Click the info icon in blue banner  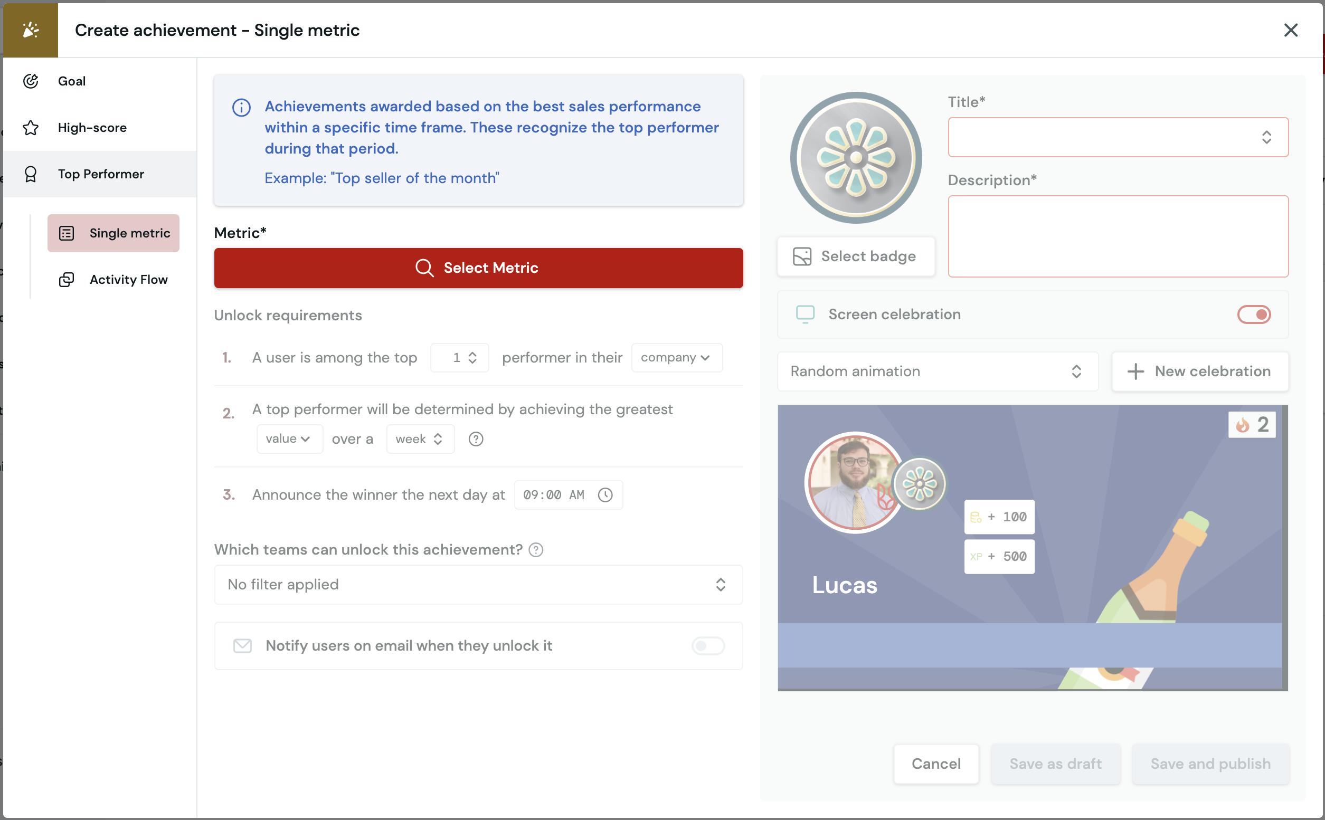point(241,108)
